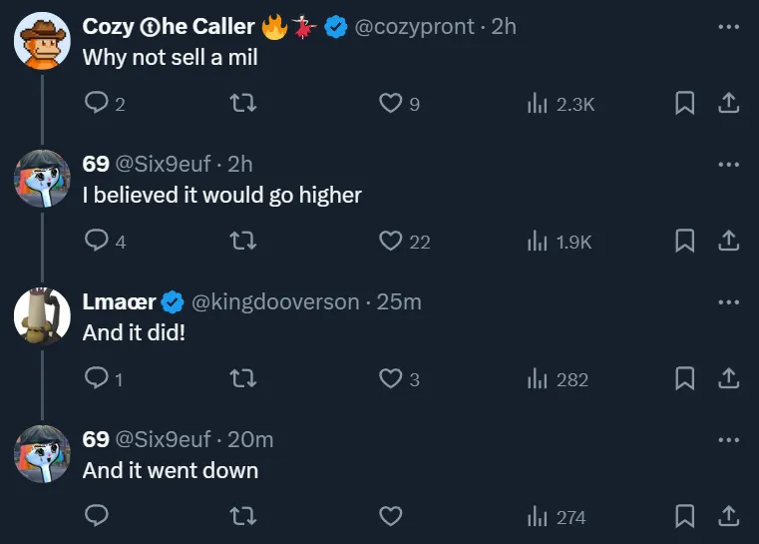This screenshot has height=544, width=759.
Task: Open more options for "I believed it would go higher"
Action: (728, 165)
